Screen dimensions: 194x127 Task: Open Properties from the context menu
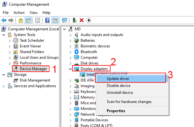point(132,111)
